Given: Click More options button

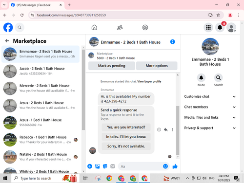Looking at the screenshot, I should click(x=157, y=66).
